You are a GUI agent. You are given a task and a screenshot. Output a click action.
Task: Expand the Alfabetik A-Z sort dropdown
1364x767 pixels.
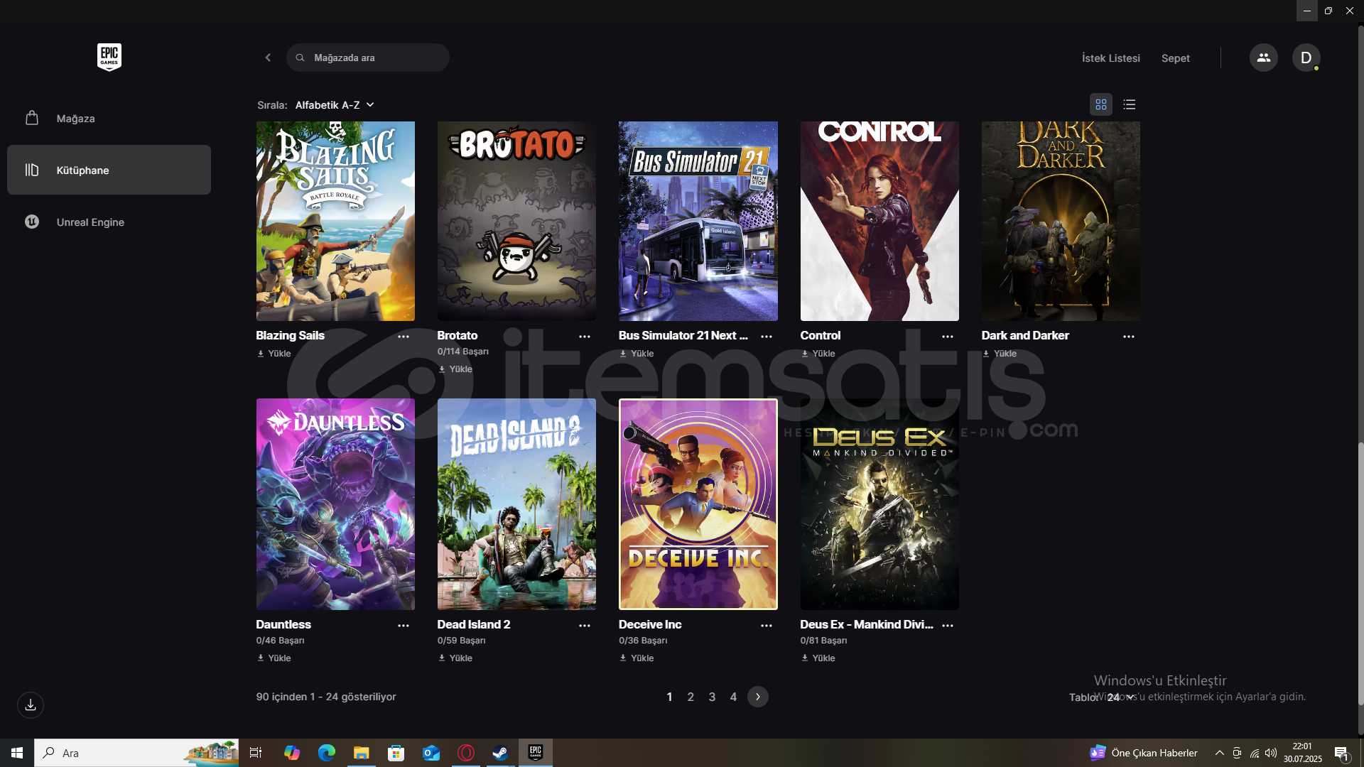[x=335, y=105]
